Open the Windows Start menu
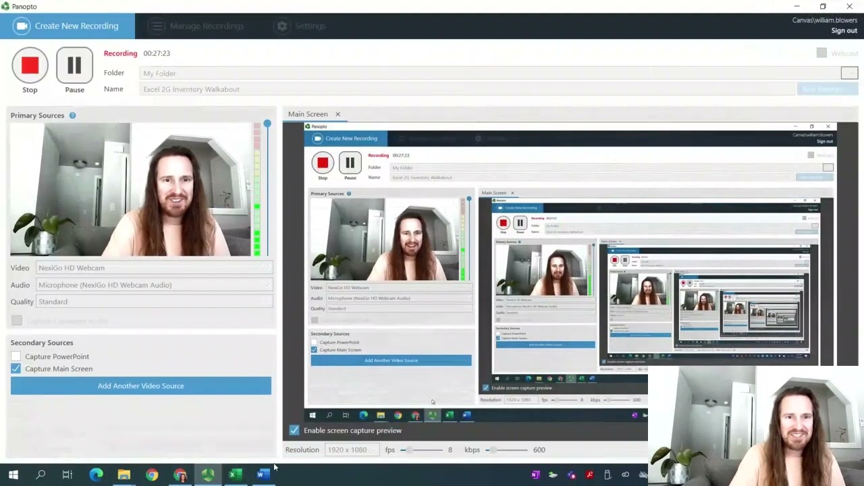 13,475
